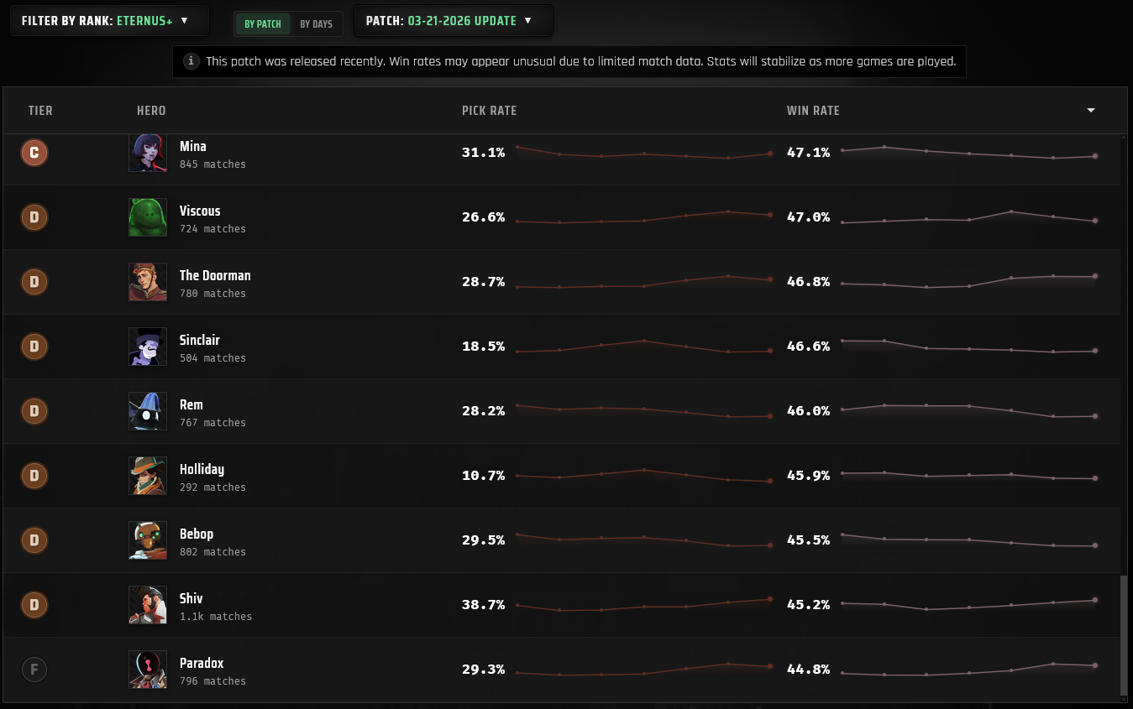
Task: Click the info icon in patch notice
Action: click(191, 61)
